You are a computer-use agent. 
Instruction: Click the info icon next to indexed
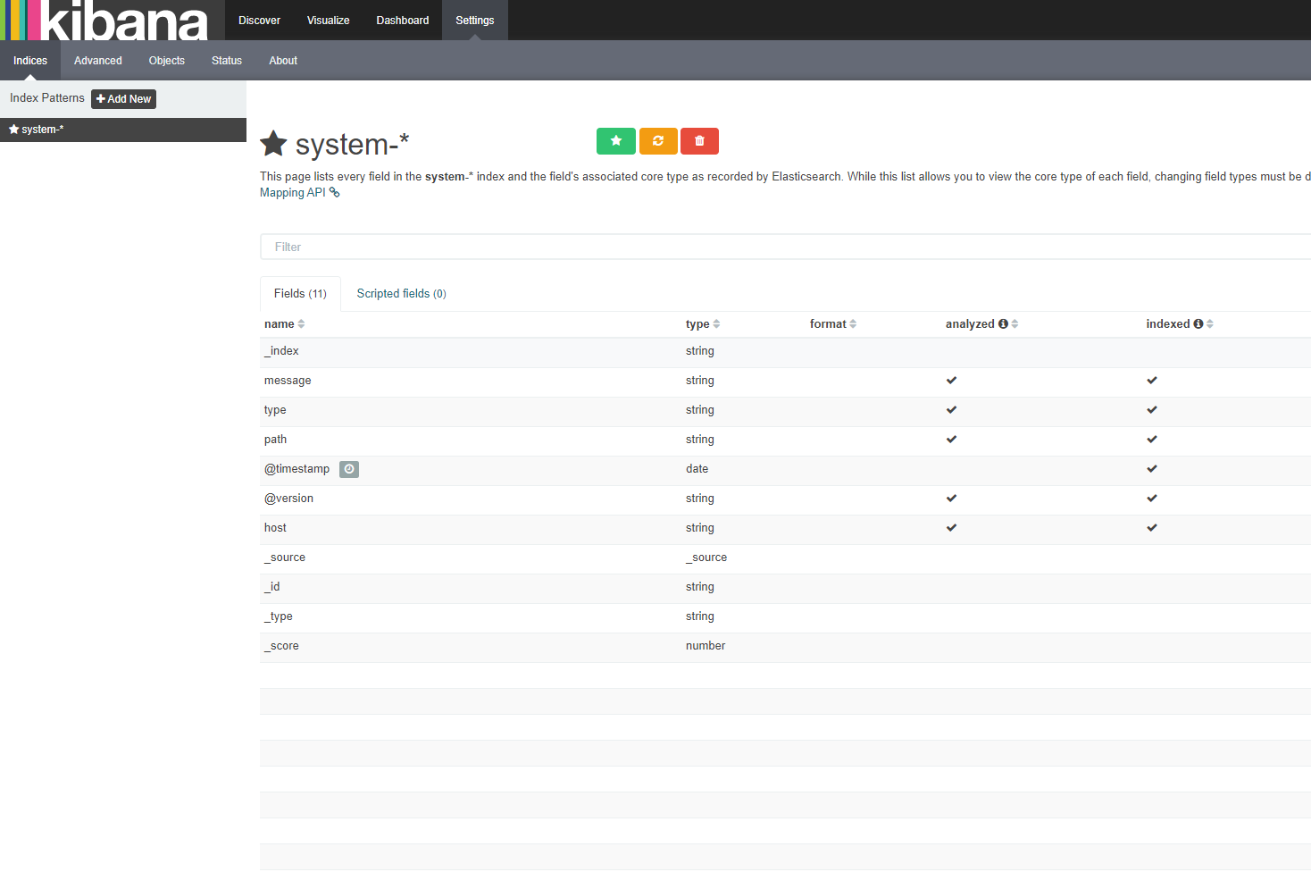[x=1198, y=324]
